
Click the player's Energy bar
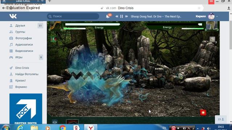tap(75, 29)
